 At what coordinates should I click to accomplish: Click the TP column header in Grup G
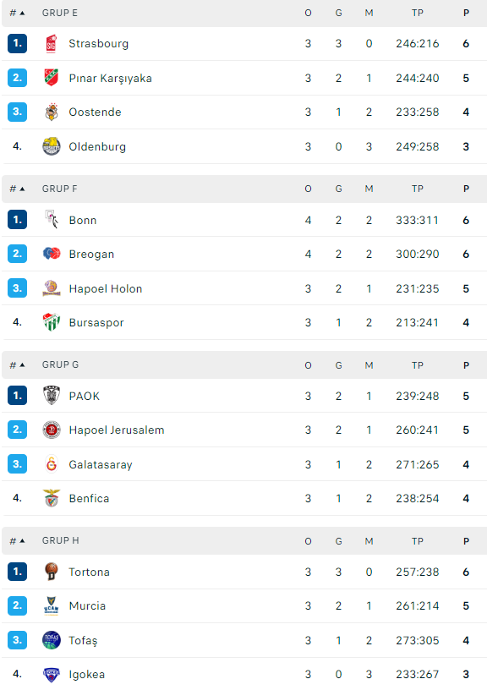point(418,365)
